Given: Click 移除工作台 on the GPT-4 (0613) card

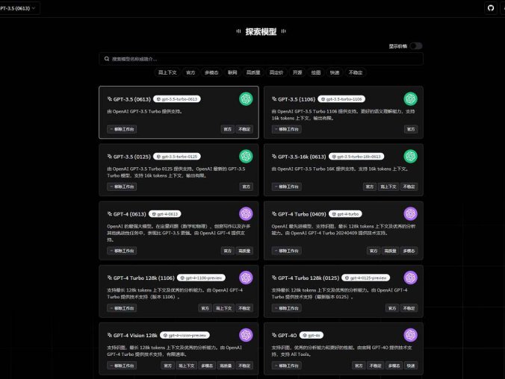Looking at the screenshot, I should pyautogui.click(x=122, y=251).
